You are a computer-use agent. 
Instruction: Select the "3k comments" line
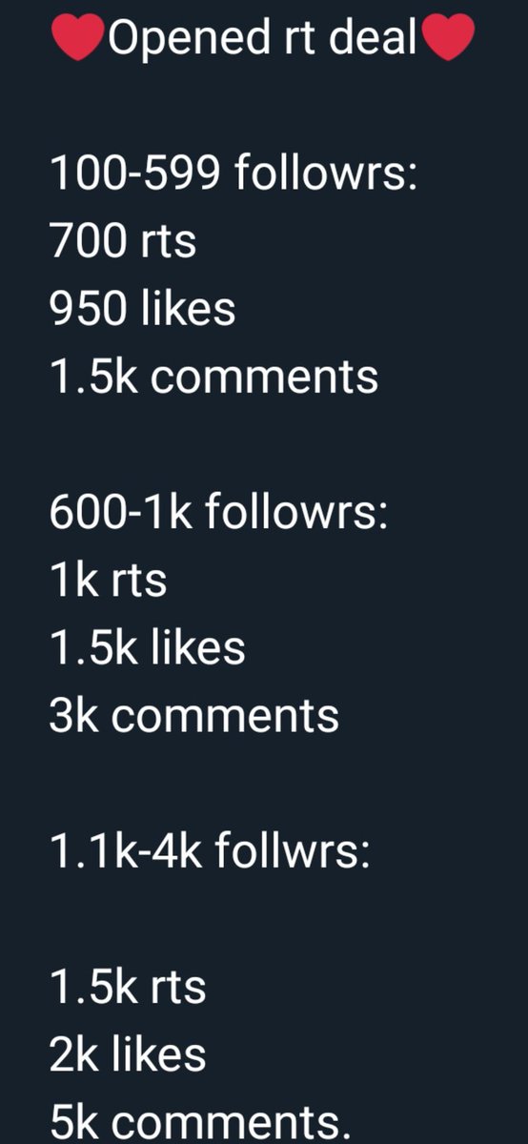pyautogui.click(x=193, y=715)
